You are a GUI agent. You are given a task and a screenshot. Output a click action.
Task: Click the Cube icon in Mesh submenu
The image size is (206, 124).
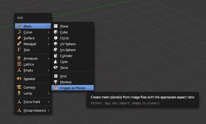56,32
